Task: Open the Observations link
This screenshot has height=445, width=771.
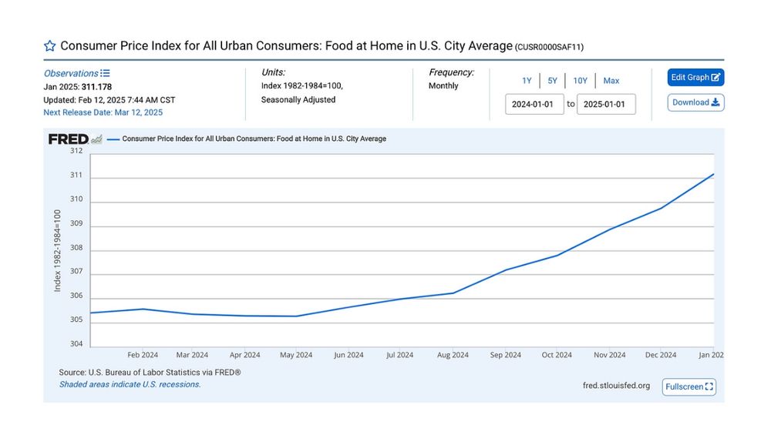Action: (71, 73)
